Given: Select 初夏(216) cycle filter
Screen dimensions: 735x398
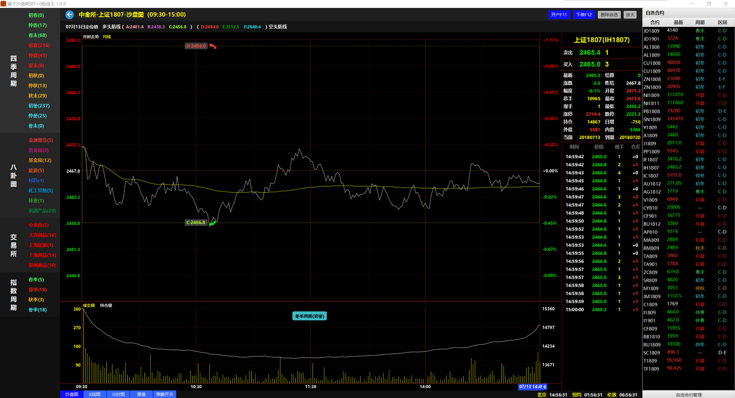Looking at the screenshot, I should [x=39, y=45].
